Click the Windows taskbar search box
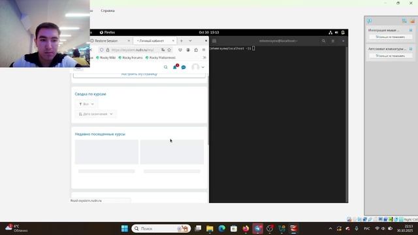This screenshot has width=418, height=235. [x=161, y=228]
